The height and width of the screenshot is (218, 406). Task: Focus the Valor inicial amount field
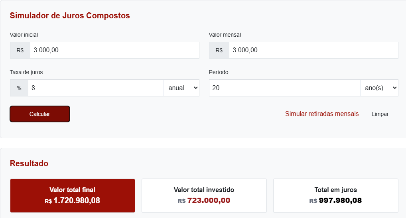click(x=114, y=50)
